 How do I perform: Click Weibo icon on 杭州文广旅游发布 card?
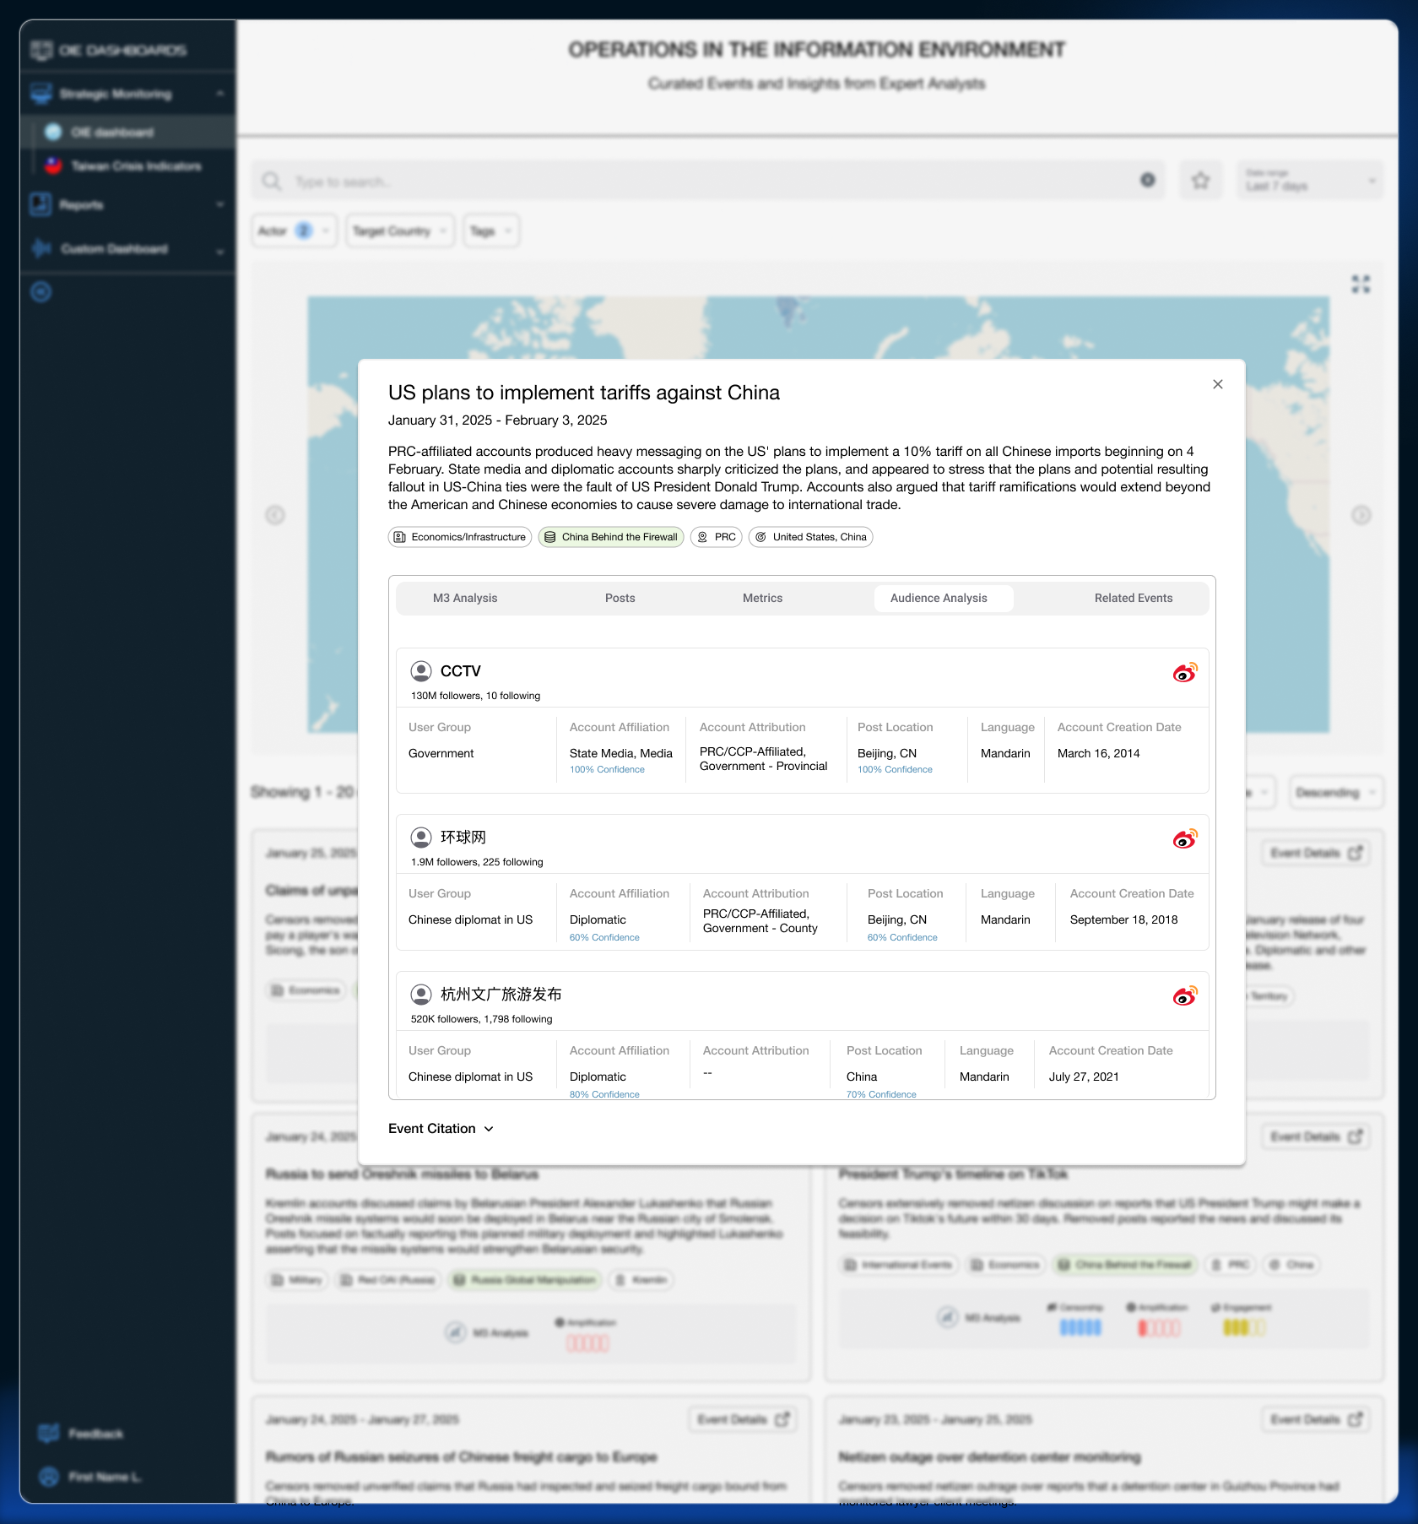click(x=1184, y=995)
